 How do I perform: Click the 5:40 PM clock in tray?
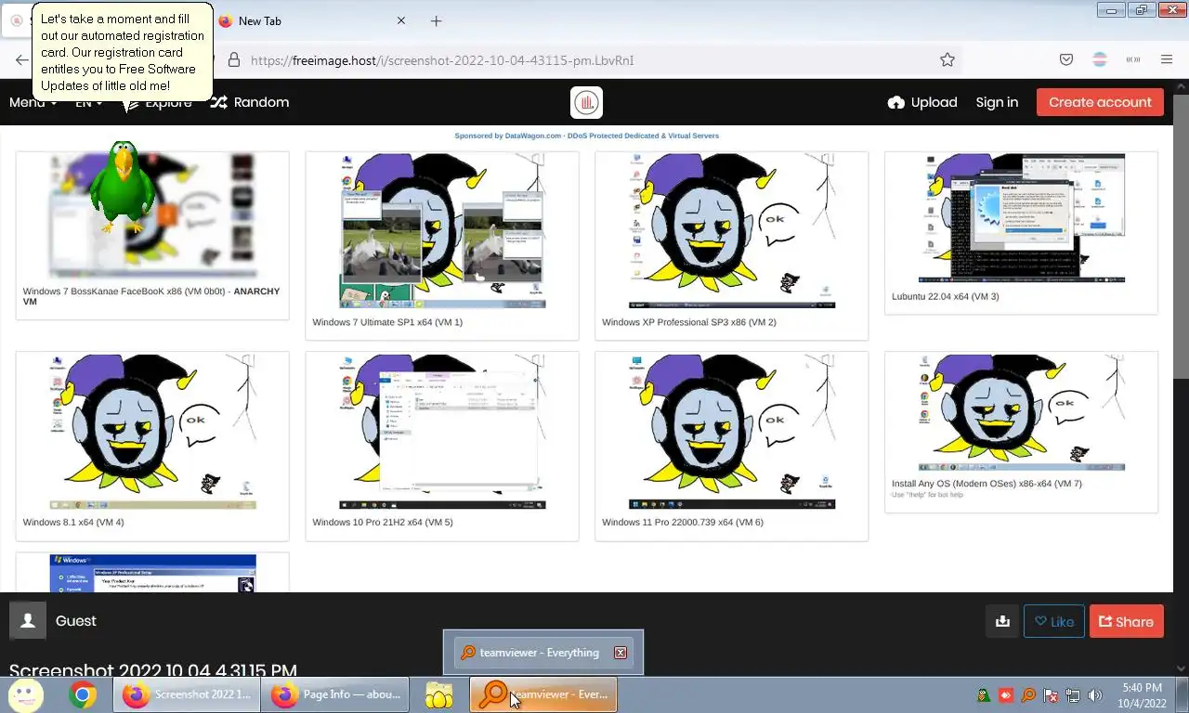pyautogui.click(x=1141, y=688)
